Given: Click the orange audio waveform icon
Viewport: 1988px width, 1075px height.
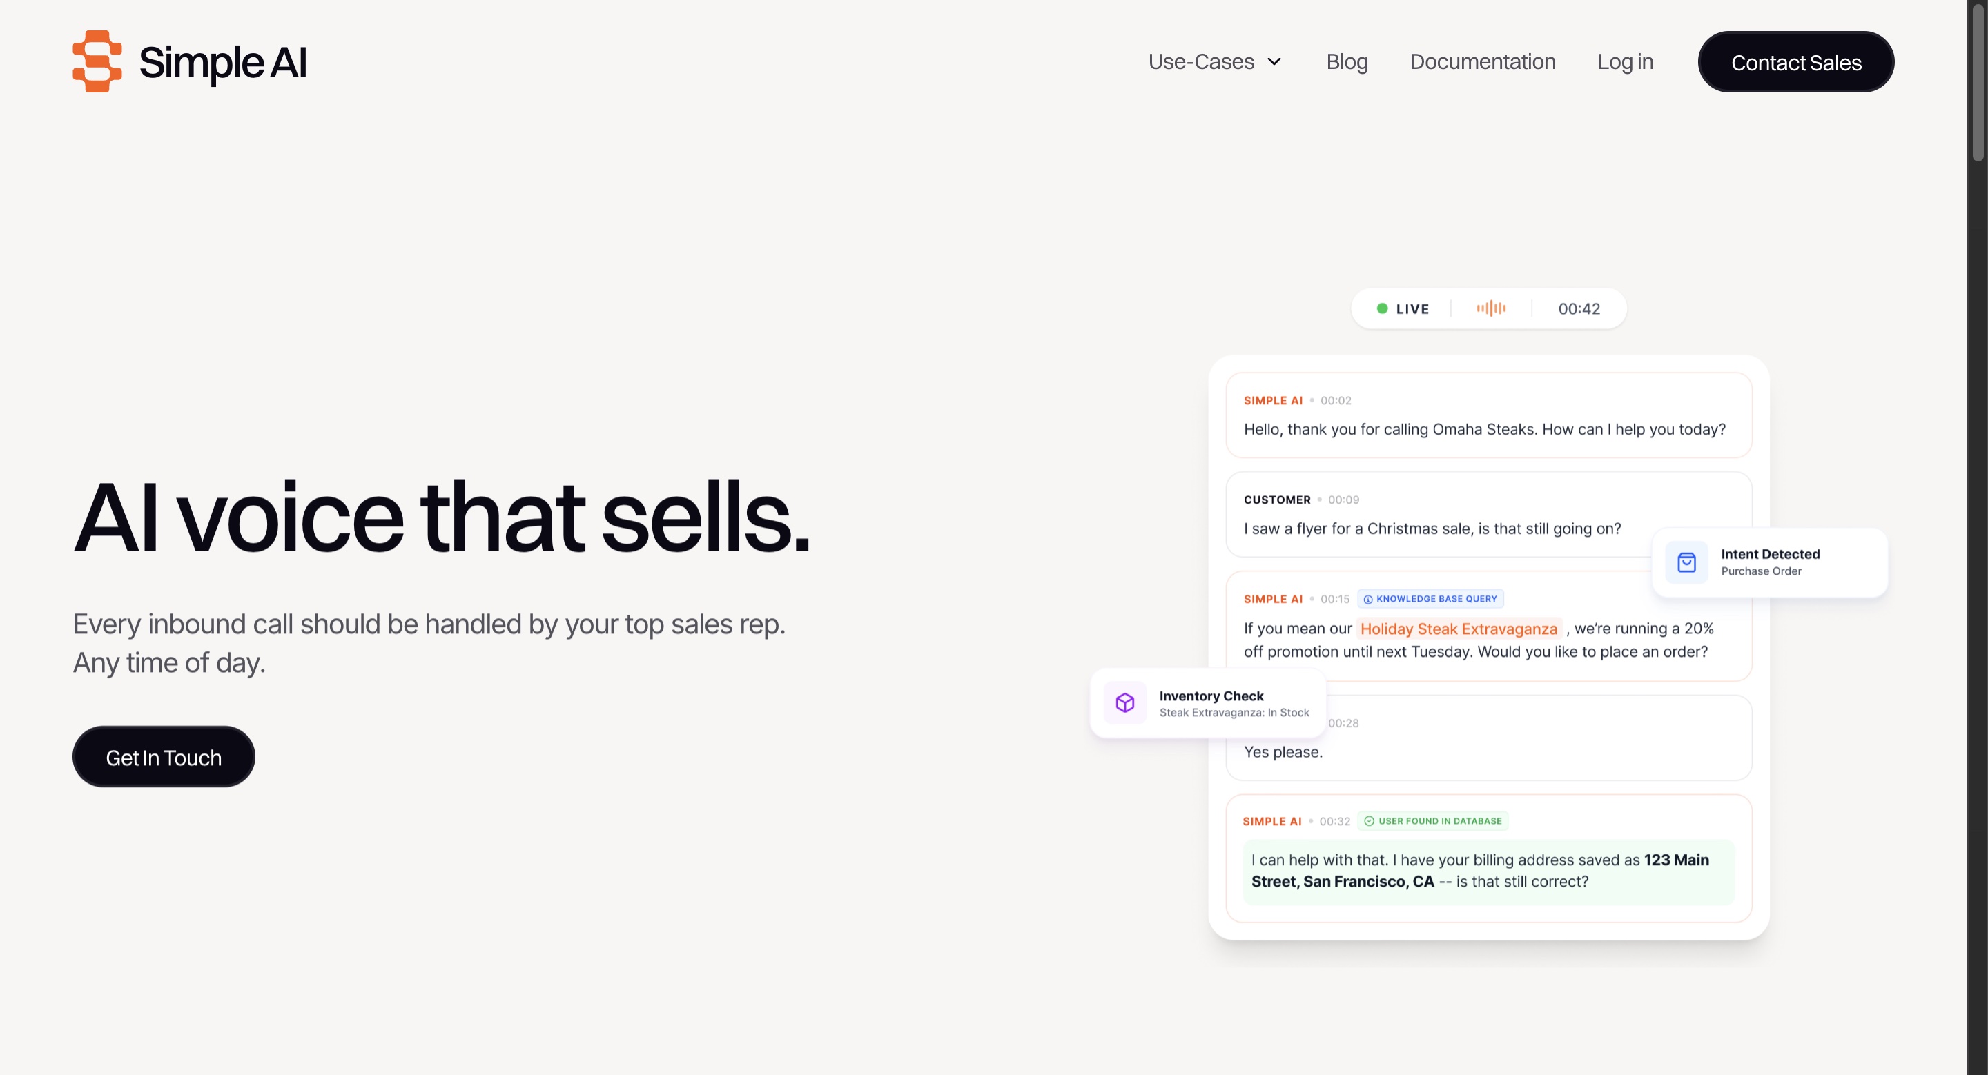Looking at the screenshot, I should 1491,308.
